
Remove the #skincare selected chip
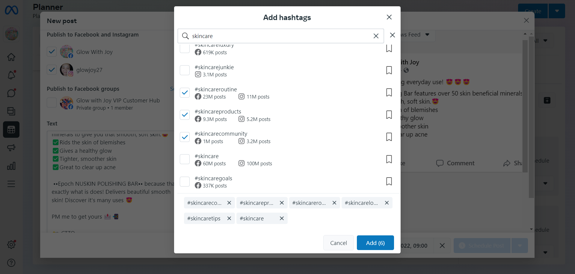(282, 218)
